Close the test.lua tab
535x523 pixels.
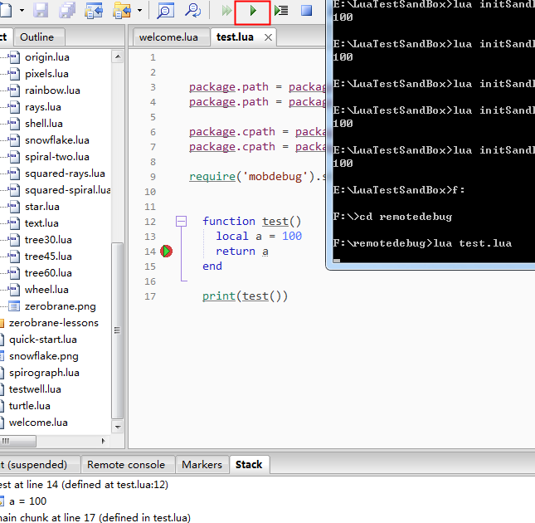pyautogui.click(x=266, y=37)
